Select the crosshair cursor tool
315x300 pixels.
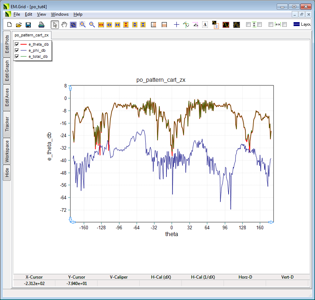(x=176, y=25)
